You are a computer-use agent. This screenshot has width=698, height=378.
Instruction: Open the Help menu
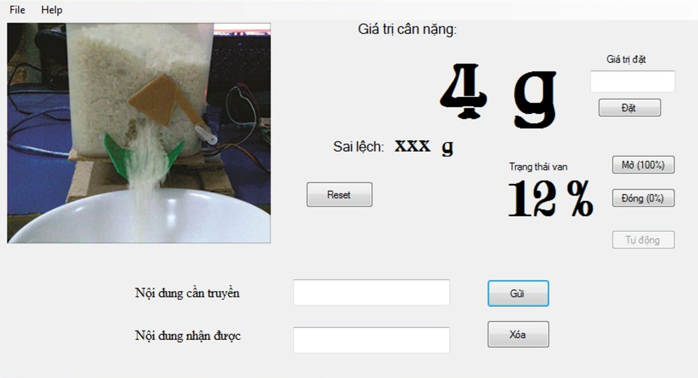[51, 10]
